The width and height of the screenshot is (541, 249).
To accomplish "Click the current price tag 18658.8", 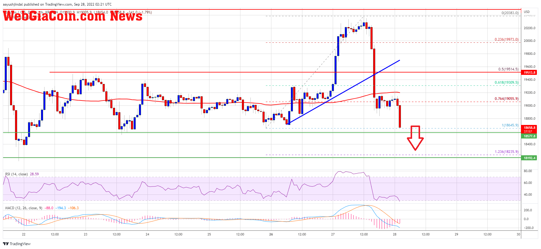I will click(x=529, y=128).
